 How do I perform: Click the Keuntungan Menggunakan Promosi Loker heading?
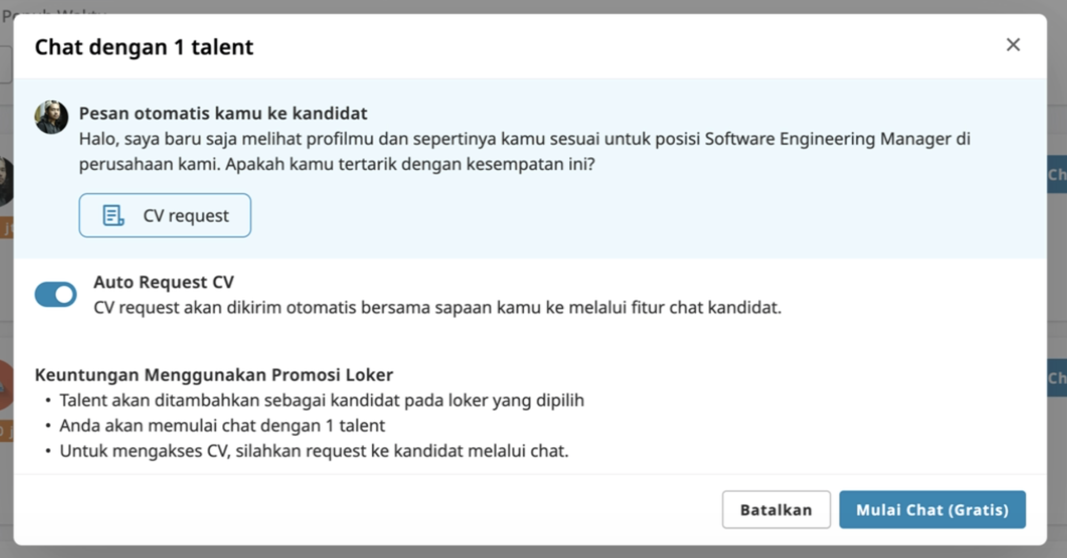[214, 375]
